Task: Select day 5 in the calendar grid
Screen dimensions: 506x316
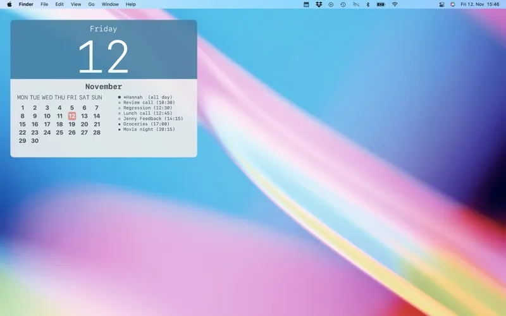Action: (72, 107)
